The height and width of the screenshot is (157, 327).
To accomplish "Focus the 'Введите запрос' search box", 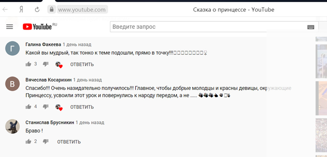I will (209, 27).
